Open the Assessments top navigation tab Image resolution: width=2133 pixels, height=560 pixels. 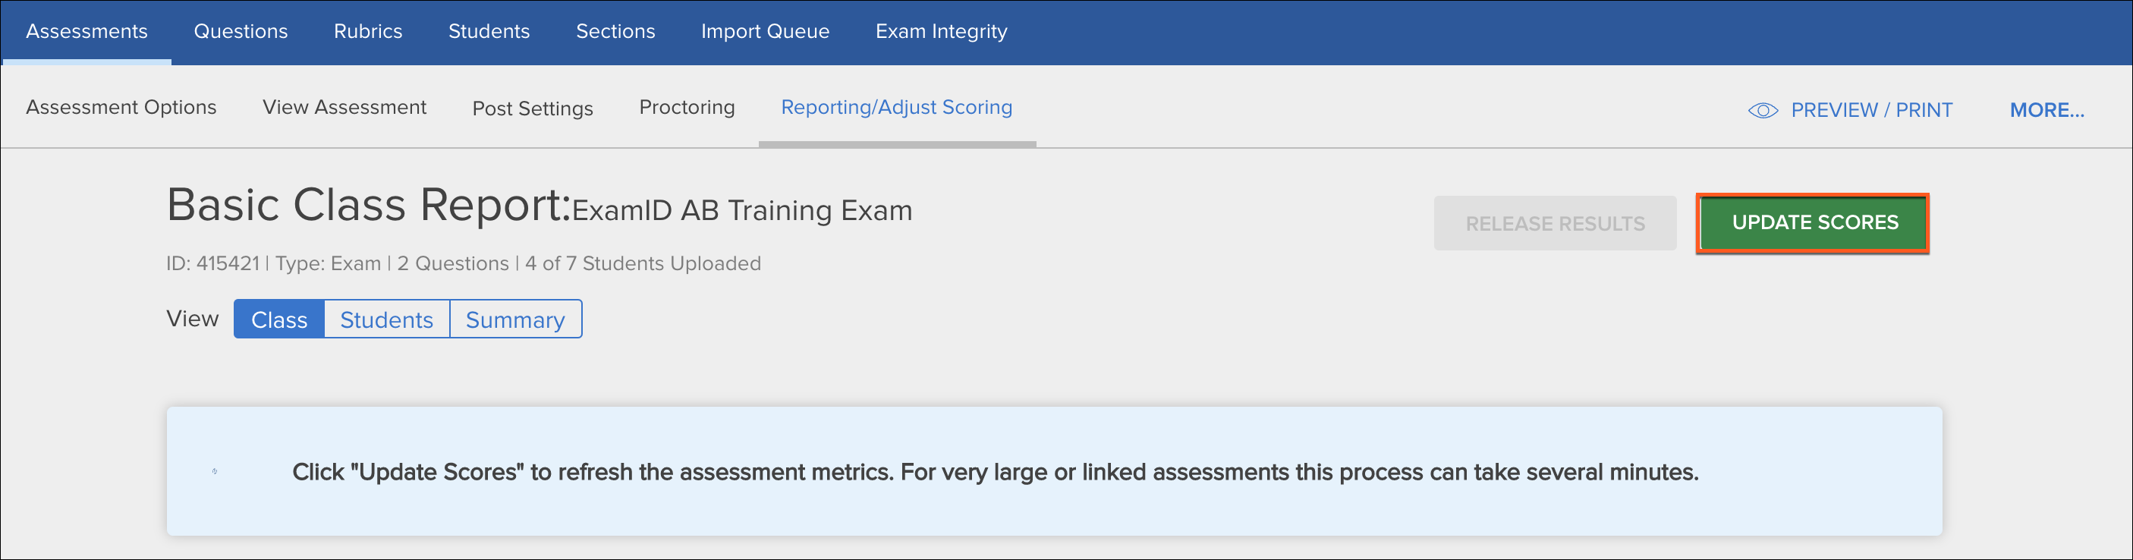87,31
